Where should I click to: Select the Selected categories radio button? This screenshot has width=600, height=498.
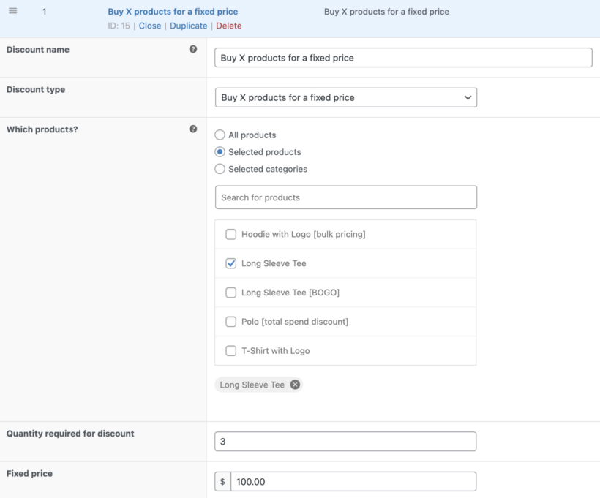click(220, 168)
